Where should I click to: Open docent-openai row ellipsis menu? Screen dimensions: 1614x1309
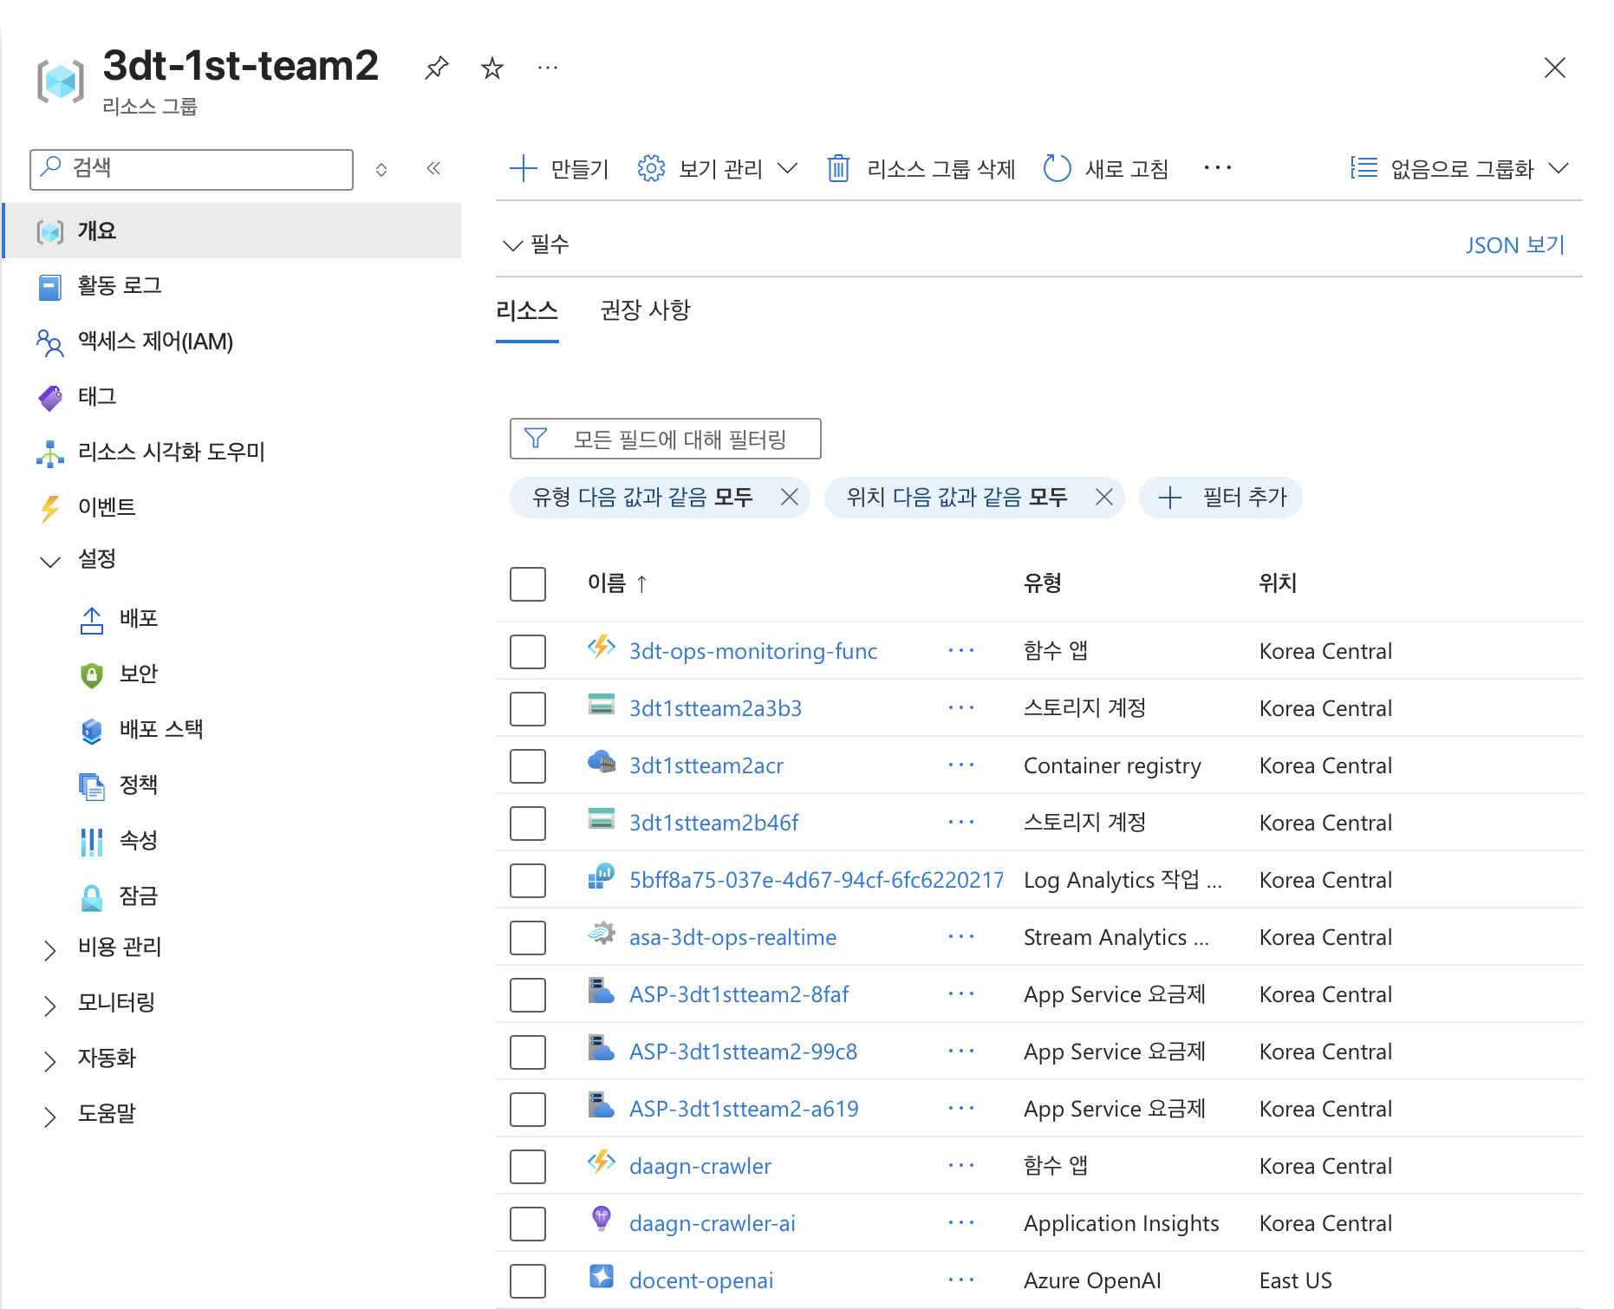click(961, 1280)
